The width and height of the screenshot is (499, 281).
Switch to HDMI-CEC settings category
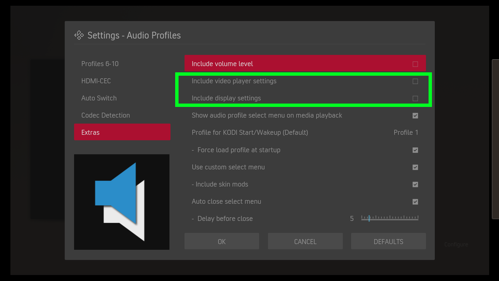coord(96,81)
